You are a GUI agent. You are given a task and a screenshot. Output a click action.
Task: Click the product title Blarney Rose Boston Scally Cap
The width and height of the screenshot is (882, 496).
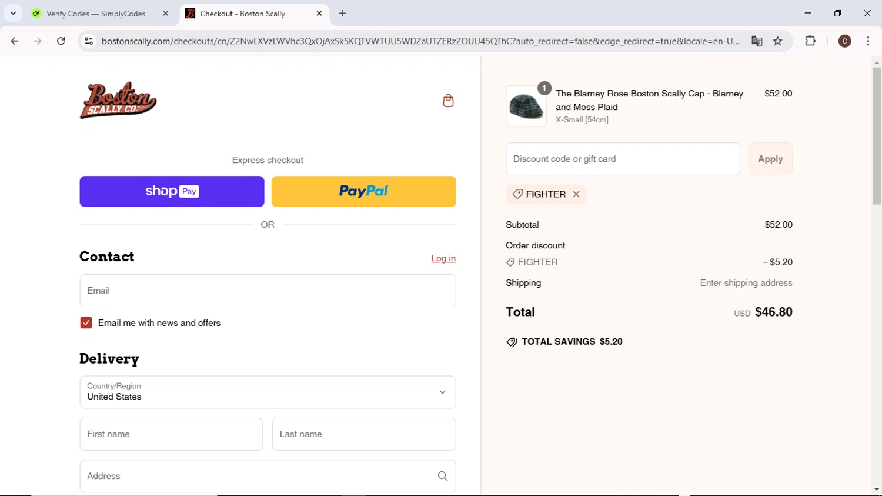[x=649, y=100]
